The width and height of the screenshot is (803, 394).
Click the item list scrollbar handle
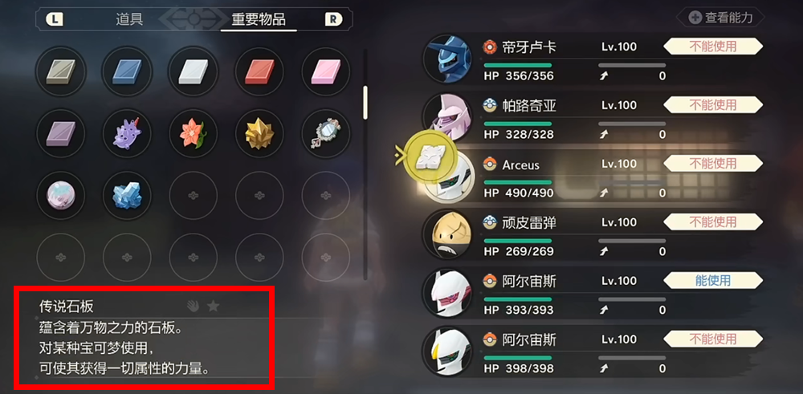pos(365,103)
